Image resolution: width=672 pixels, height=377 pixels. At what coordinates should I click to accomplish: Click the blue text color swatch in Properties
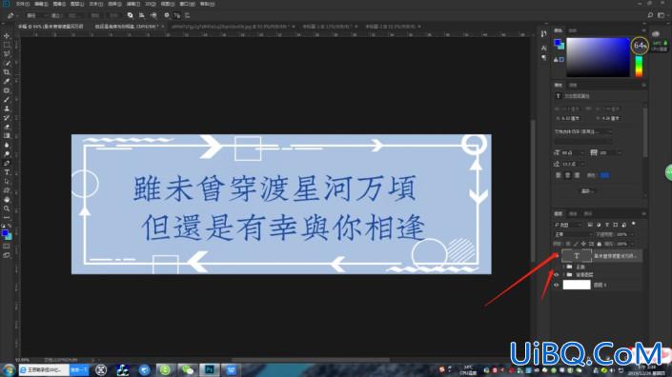point(604,175)
